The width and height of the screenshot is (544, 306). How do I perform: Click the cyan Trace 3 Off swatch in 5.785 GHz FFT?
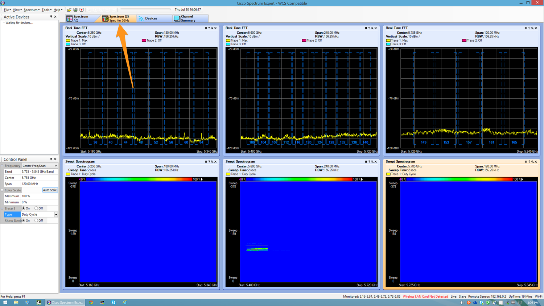pos(388,44)
